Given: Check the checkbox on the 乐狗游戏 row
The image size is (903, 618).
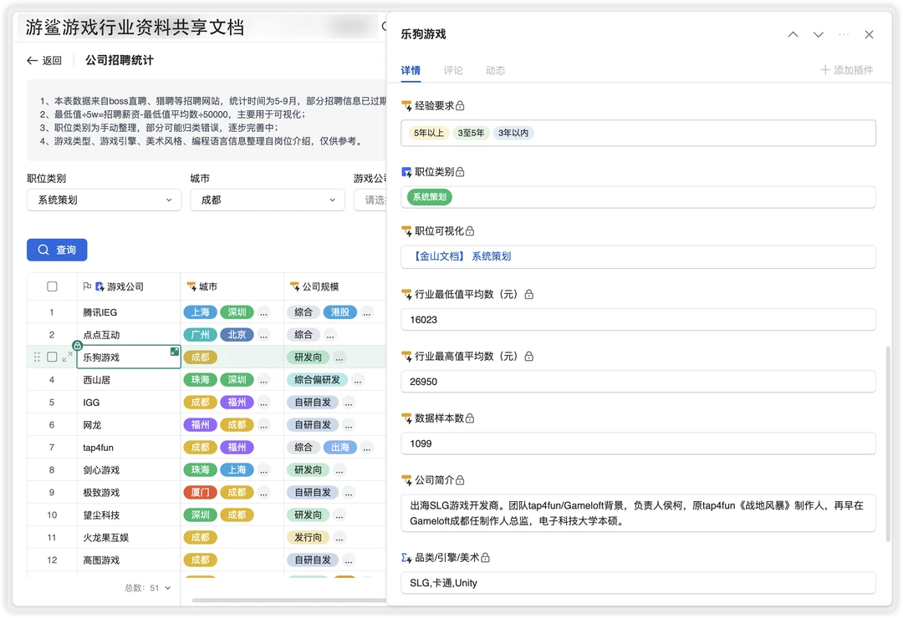Looking at the screenshot, I should [x=52, y=357].
